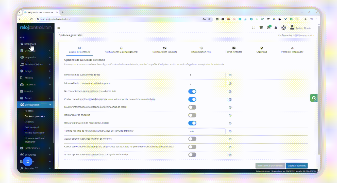This screenshot has width=337, height=183.
Task: Toggle 'Utilizar recargo nocturno' switch
Action: 192,115
